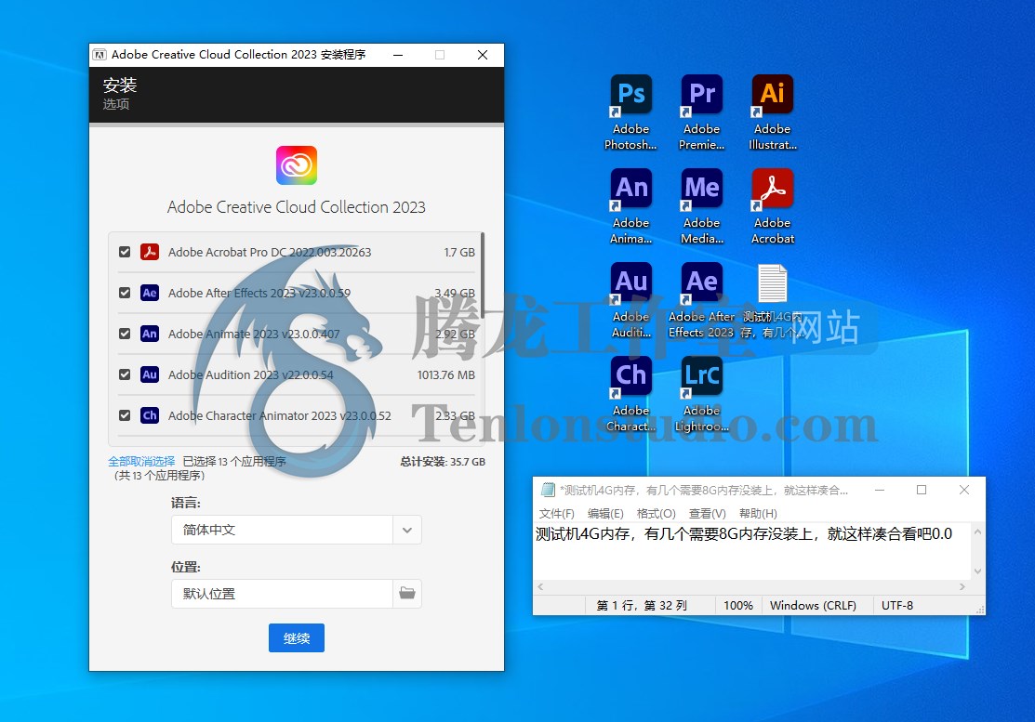Screen dimensions: 1035x722
Task: Open Adobe Lightroom Classic desktop shortcut
Action: click(x=702, y=394)
